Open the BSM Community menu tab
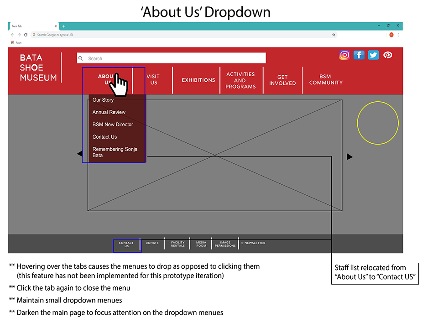The image size is (438, 333). tap(326, 79)
